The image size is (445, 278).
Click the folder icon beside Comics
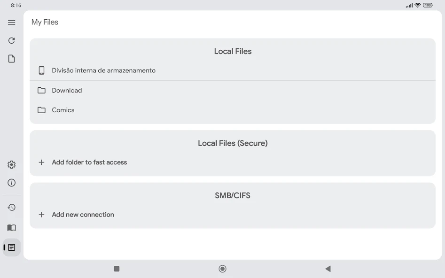(x=41, y=109)
